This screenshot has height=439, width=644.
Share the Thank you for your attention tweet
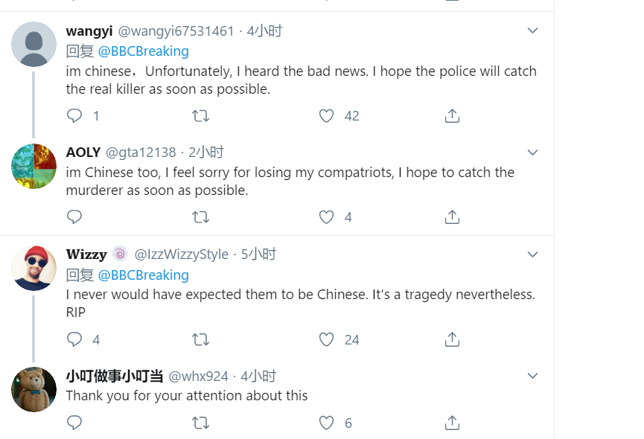[x=452, y=423]
